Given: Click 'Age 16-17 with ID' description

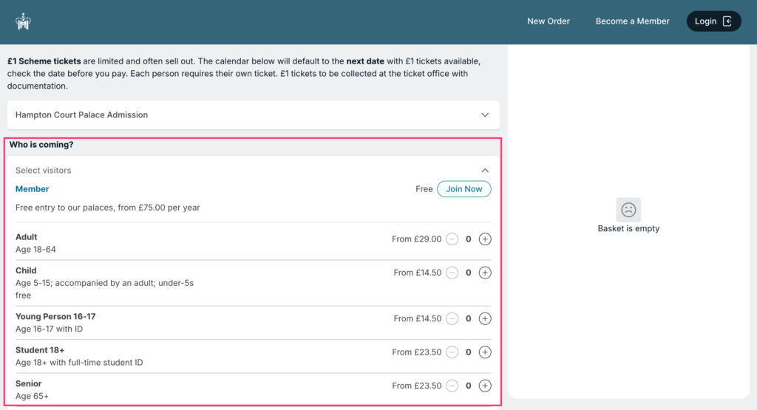Looking at the screenshot, I should point(49,329).
